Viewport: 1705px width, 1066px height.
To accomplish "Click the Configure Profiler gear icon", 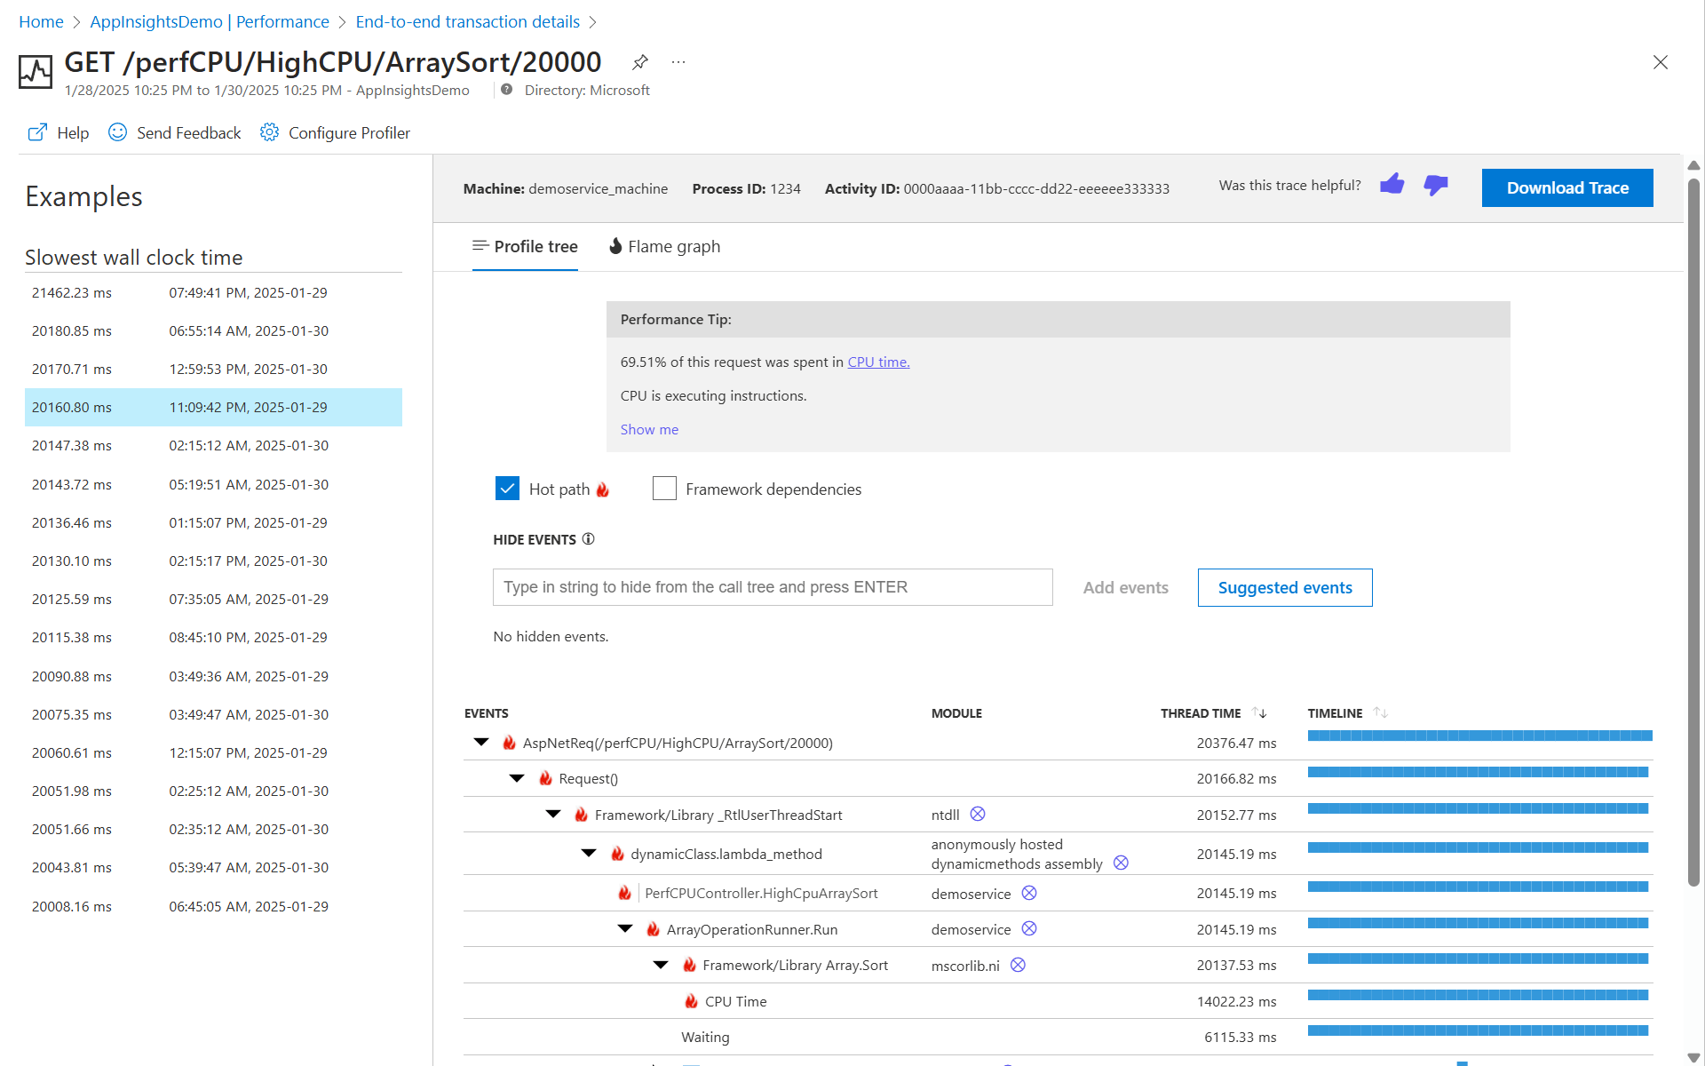I will [x=269, y=132].
